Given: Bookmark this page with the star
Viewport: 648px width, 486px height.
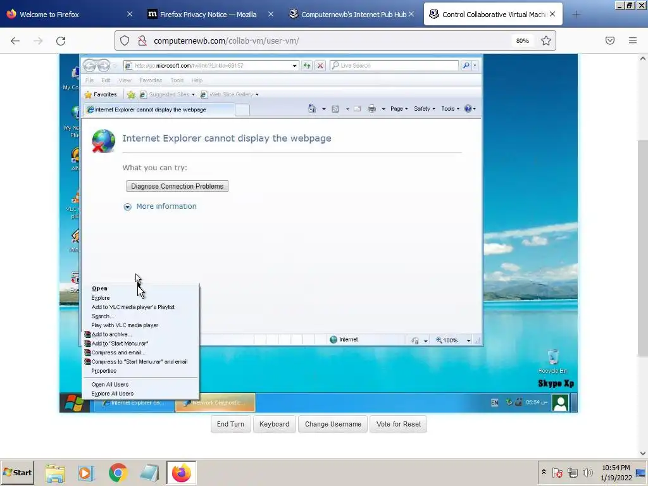Looking at the screenshot, I should click(x=546, y=40).
